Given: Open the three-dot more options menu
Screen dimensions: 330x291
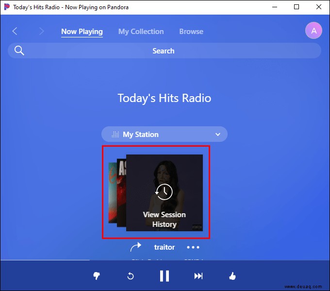Looking at the screenshot, I should (x=193, y=247).
